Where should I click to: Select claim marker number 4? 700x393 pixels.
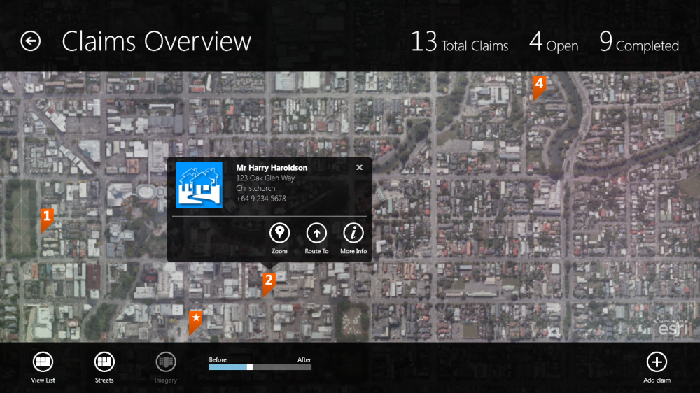[x=539, y=85]
